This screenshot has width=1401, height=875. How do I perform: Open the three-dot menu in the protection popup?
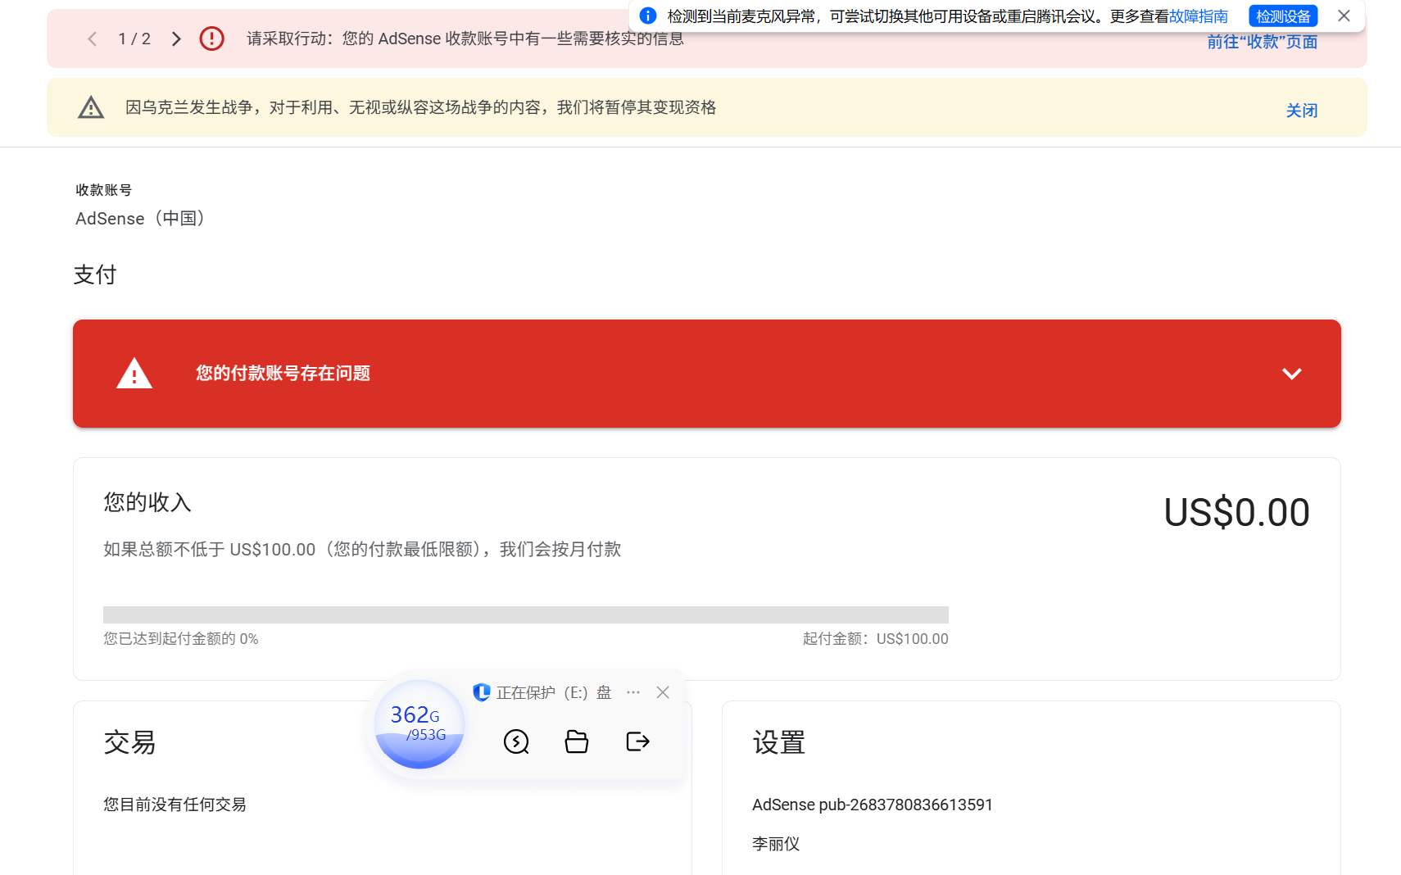[x=632, y=692]
